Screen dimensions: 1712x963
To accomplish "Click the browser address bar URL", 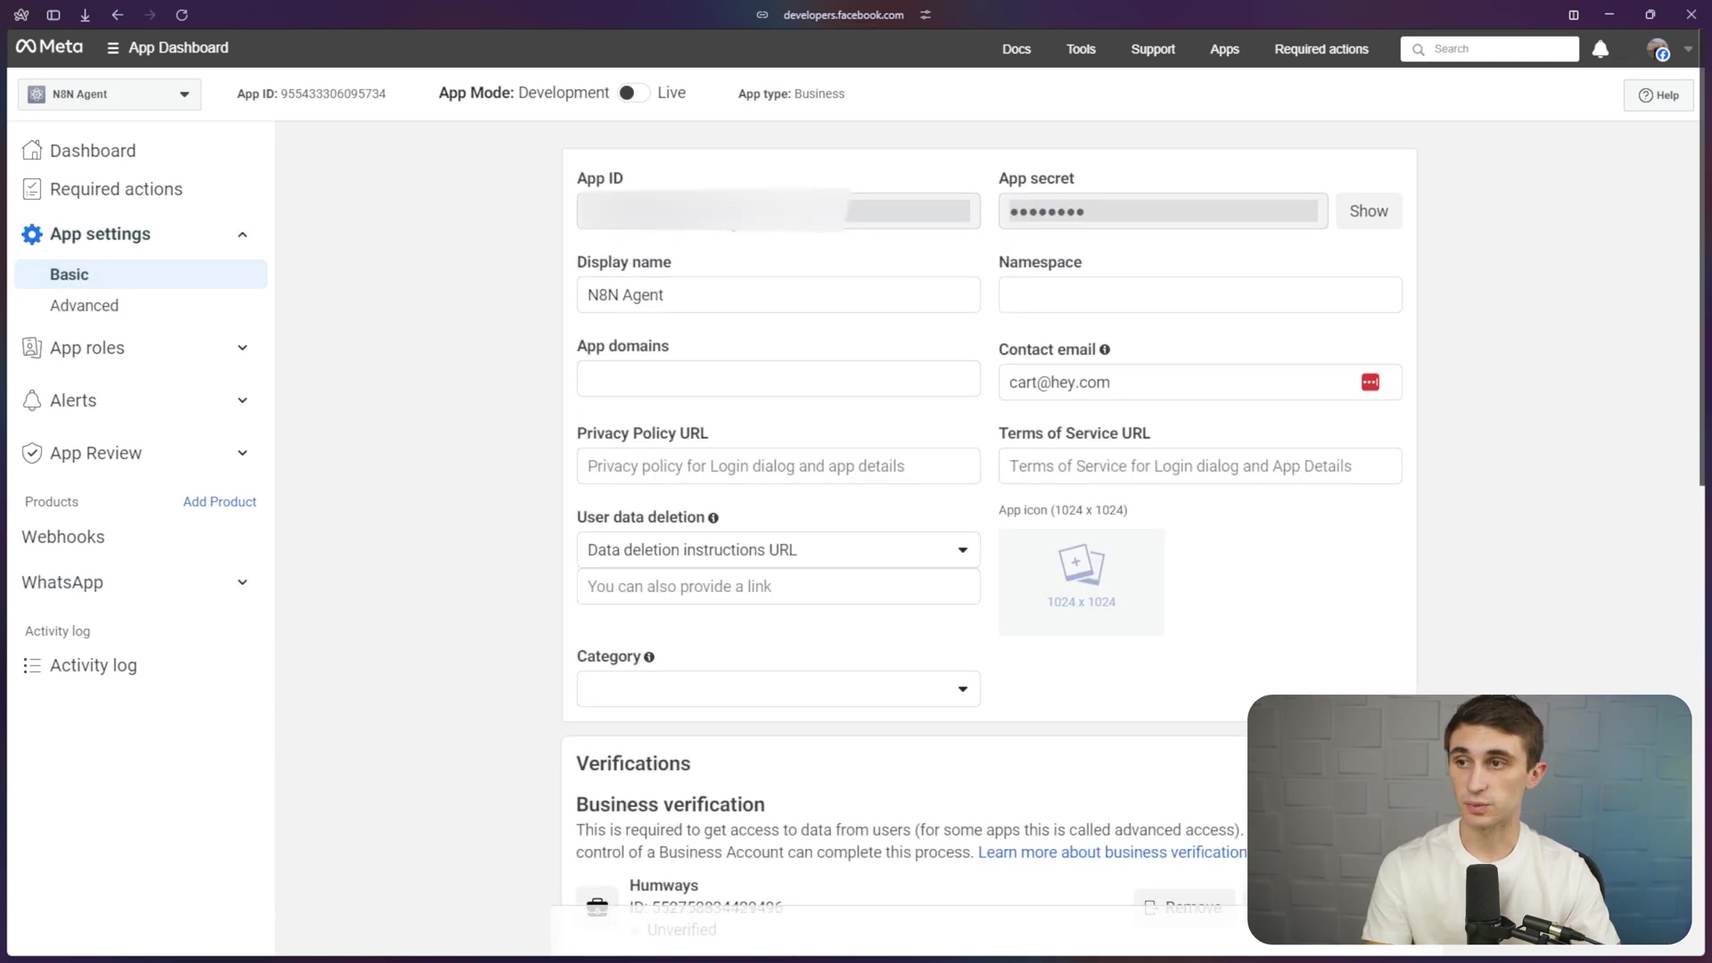I will click(844, 15).
